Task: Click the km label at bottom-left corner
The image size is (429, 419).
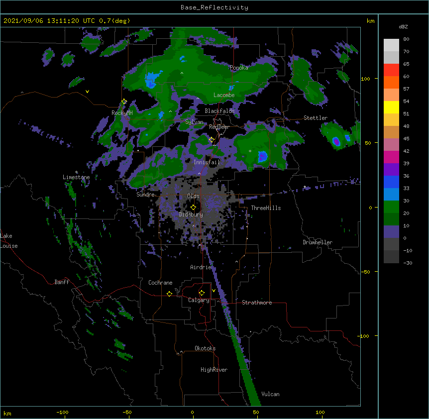Action: coord(7,414)
